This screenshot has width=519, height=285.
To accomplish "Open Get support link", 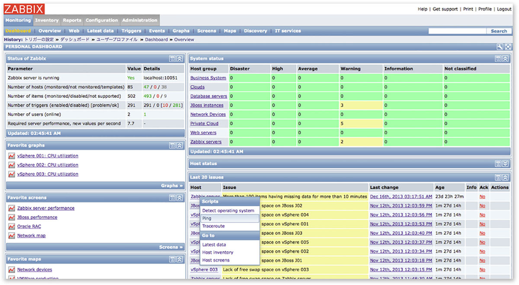I will point(445,9).
